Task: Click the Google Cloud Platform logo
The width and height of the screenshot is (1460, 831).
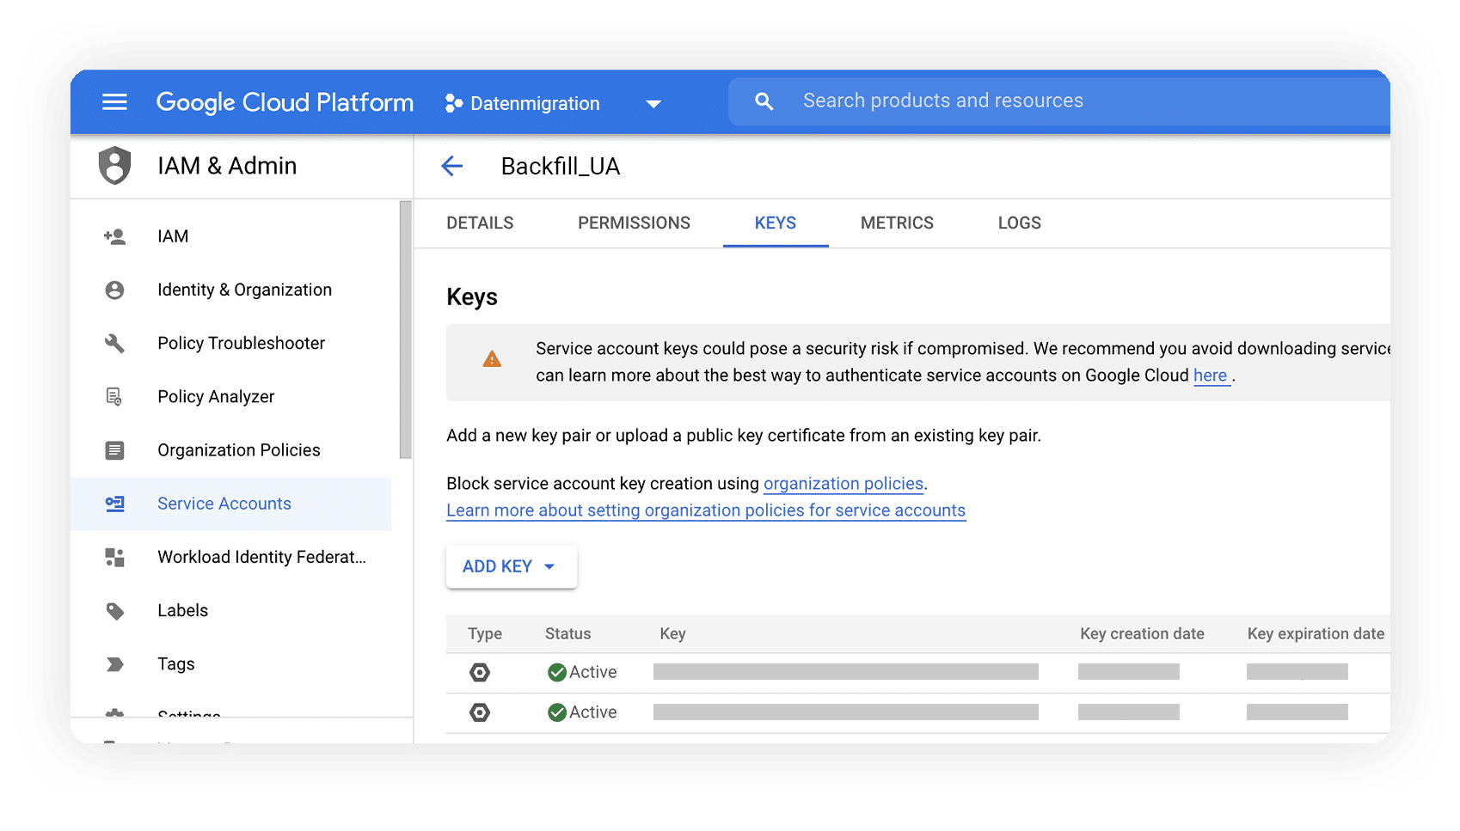Action: point(285,102)
